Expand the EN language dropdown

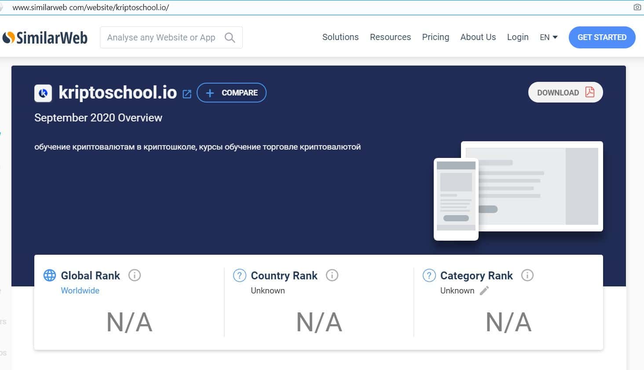549,37
